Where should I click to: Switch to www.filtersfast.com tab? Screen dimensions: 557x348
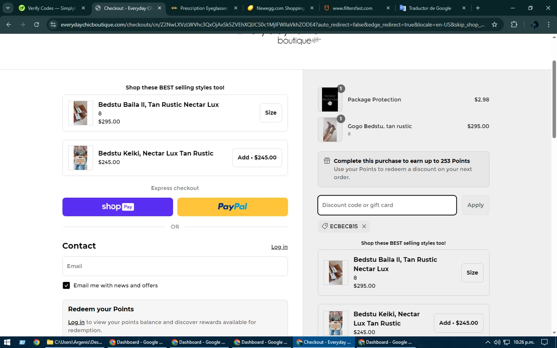pyautogui.click(x=352, y=8)
